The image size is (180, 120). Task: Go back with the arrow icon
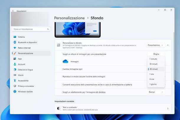[13, 11]
